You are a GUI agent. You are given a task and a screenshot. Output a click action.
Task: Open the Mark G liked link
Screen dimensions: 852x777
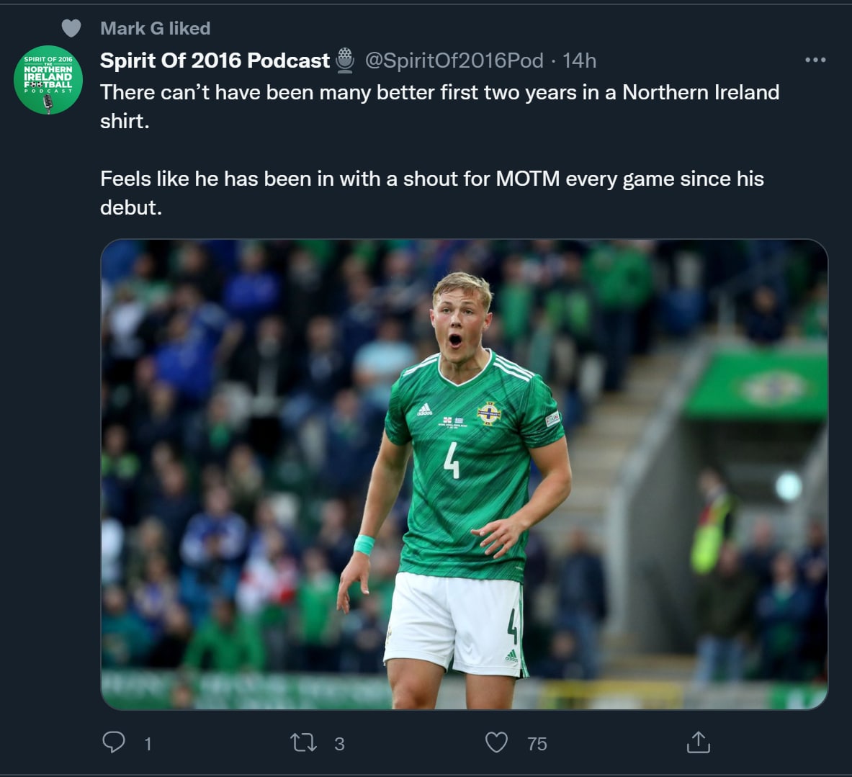pyautogui.click(x=155, y=28)
